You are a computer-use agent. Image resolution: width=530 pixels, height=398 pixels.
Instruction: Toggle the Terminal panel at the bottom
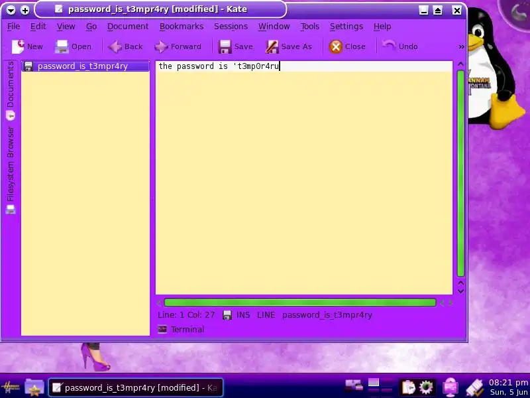point(181,329)
